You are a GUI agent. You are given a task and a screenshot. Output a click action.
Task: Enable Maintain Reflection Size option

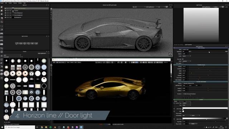click(x=183, y=83)
